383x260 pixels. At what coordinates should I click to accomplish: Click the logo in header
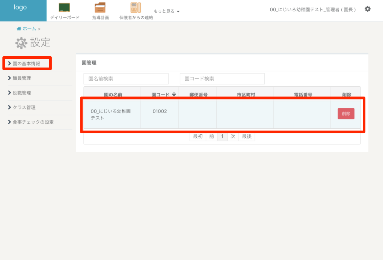(20, 8)
